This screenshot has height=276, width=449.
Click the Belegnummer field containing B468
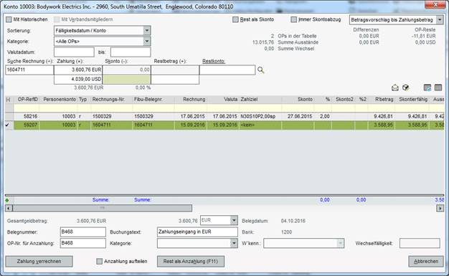pyautogui.click(x=82, y=232)
